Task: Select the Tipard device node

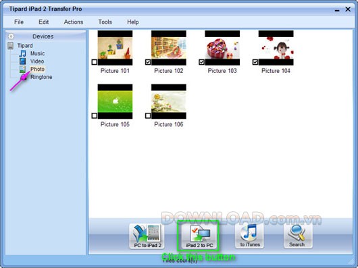Action: [x=25, y=46]
